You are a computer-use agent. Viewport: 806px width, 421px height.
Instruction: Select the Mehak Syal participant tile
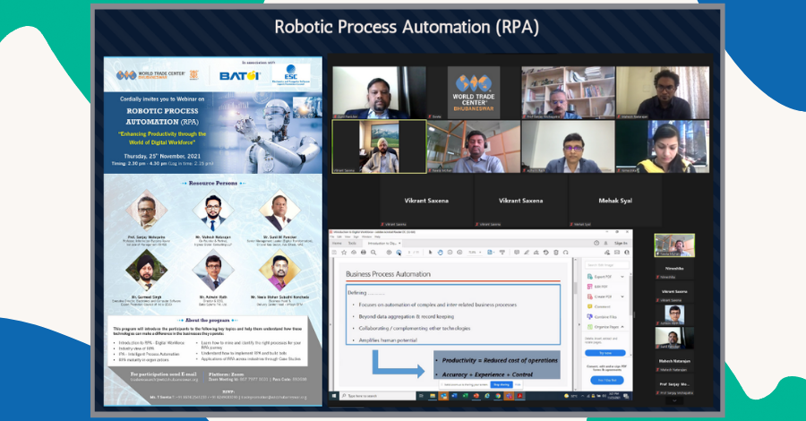614,201
